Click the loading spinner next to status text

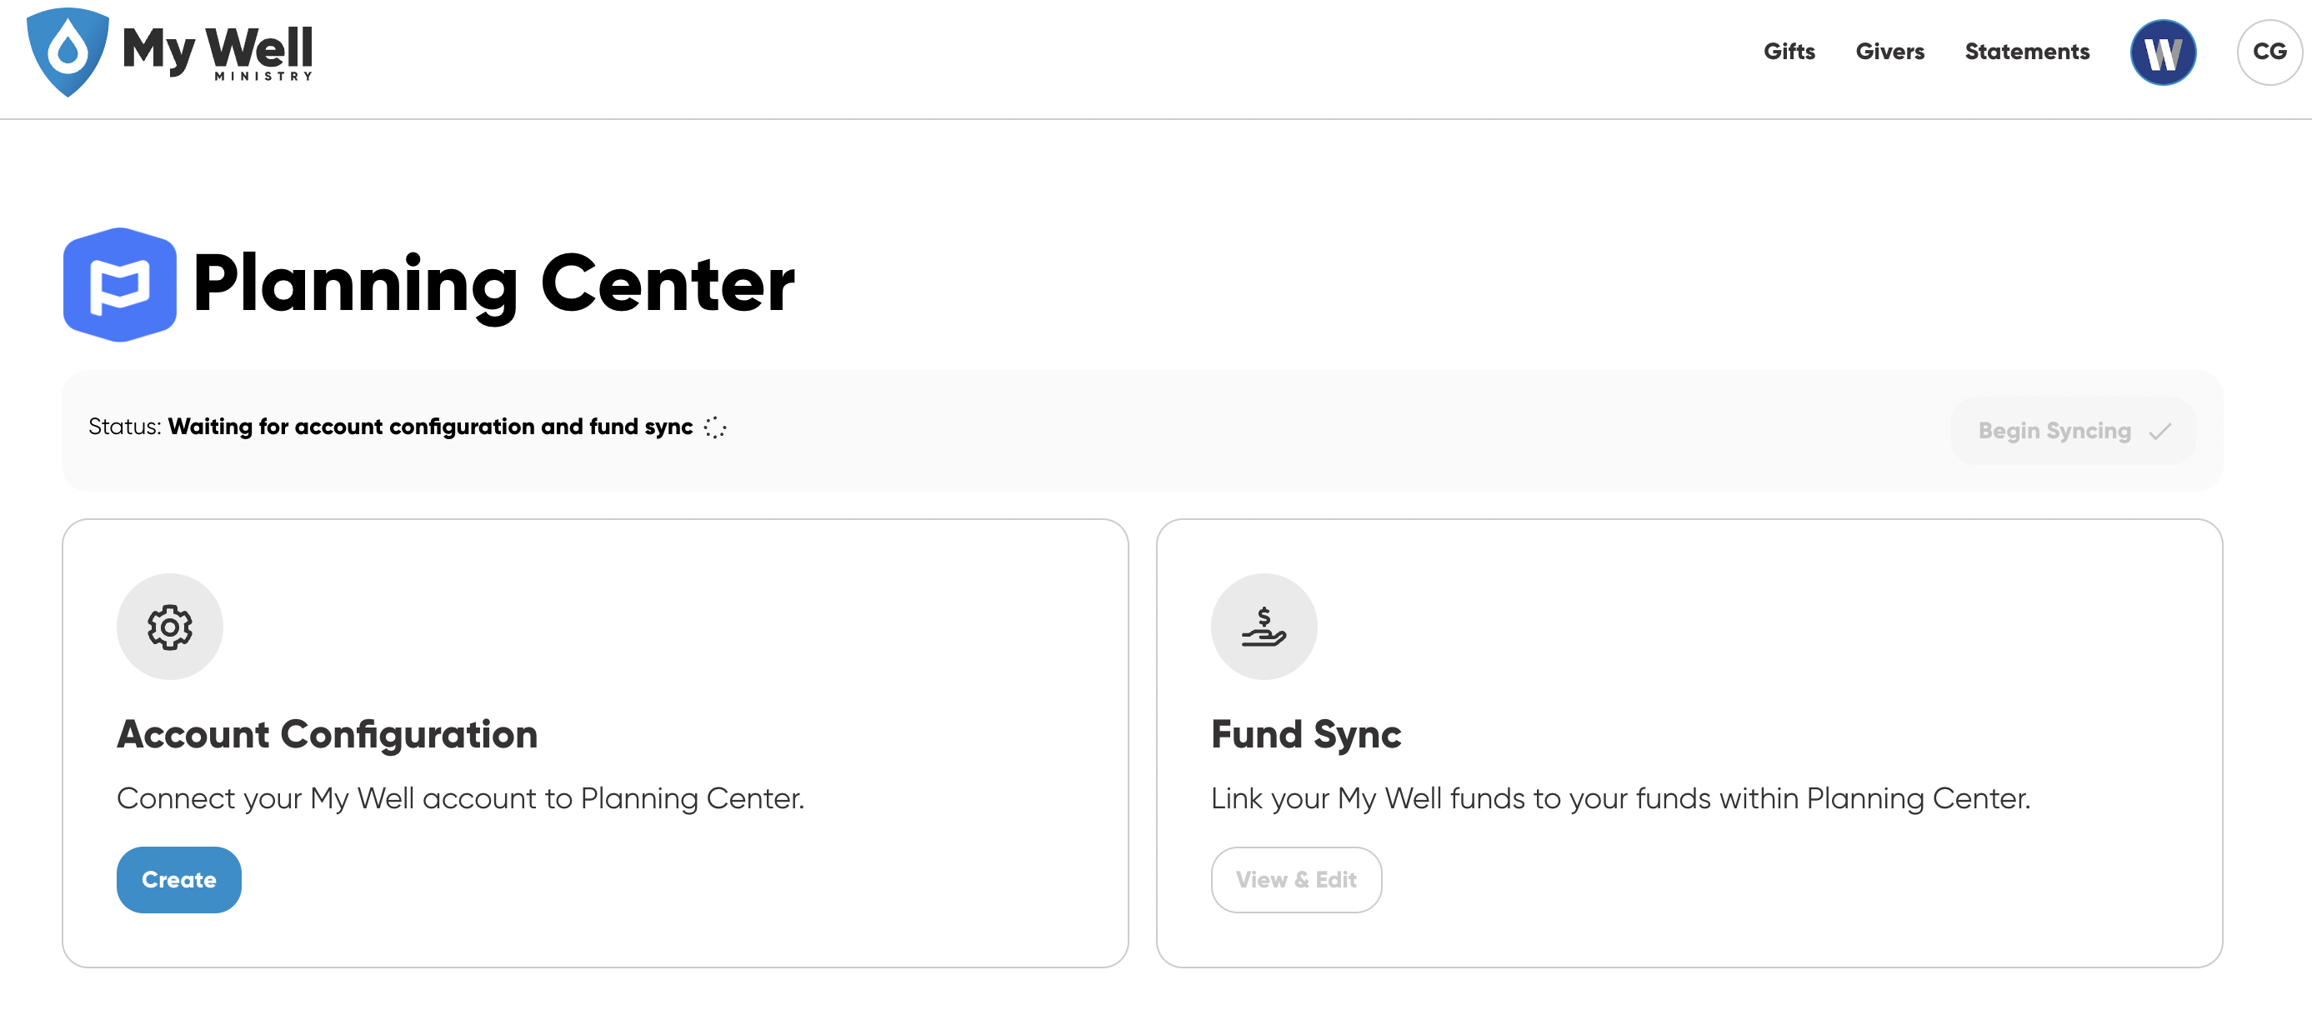pyautogui.click(x=714, y=427)
